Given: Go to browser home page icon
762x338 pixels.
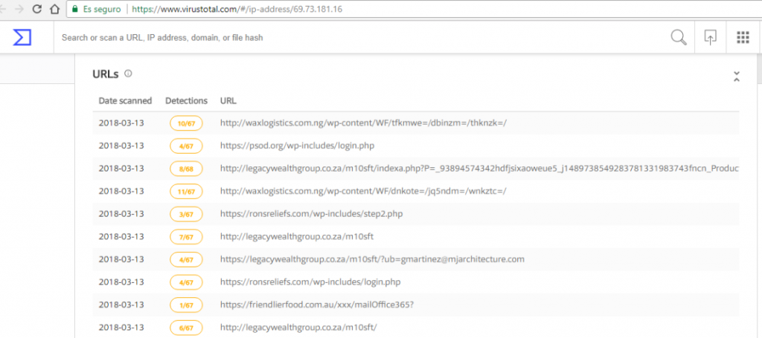Looking at the screenshot, I should pos(54,9).
